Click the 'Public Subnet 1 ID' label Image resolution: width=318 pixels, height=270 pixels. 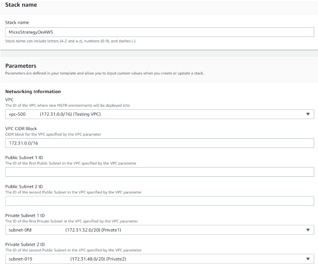(24, 158)
